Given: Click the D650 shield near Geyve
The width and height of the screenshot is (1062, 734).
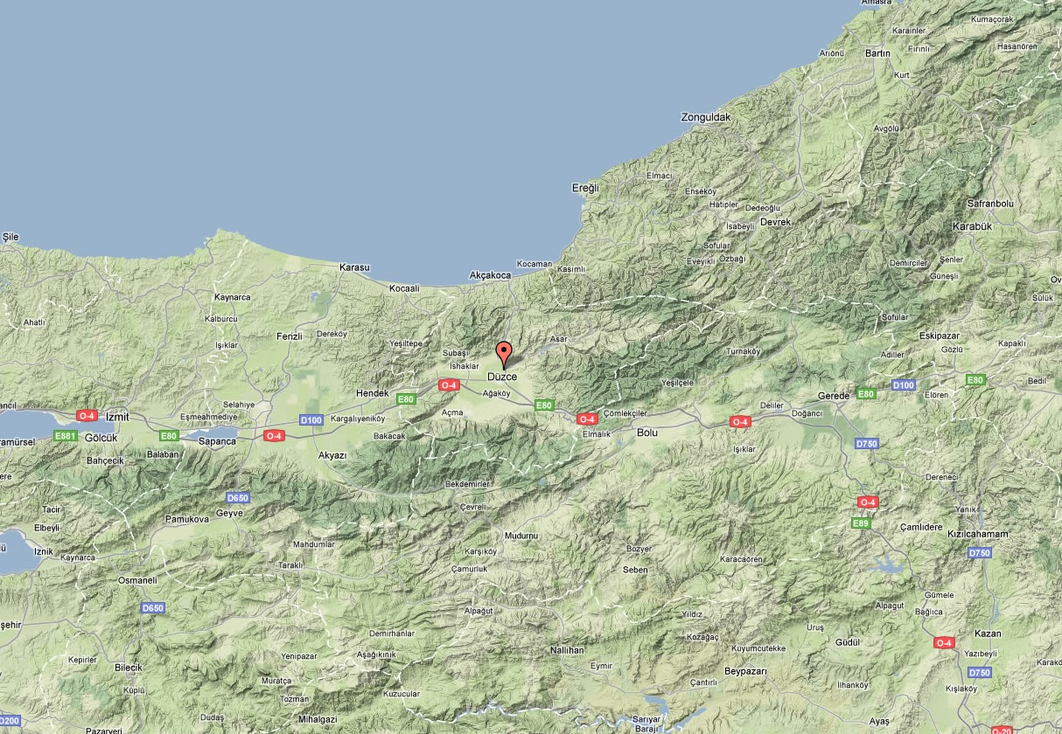Looking at the screenshot, I should point(238,498).
